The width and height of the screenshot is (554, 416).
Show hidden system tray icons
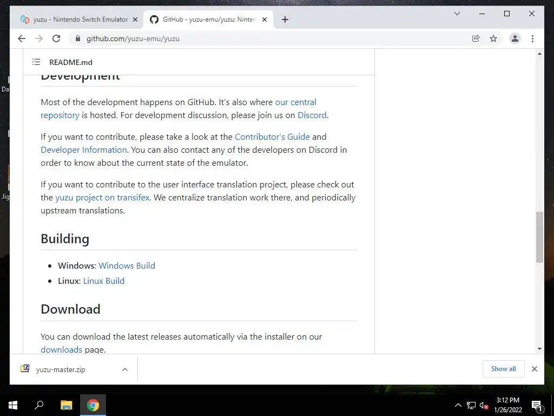pyautogui.click(x=458, y=405)
